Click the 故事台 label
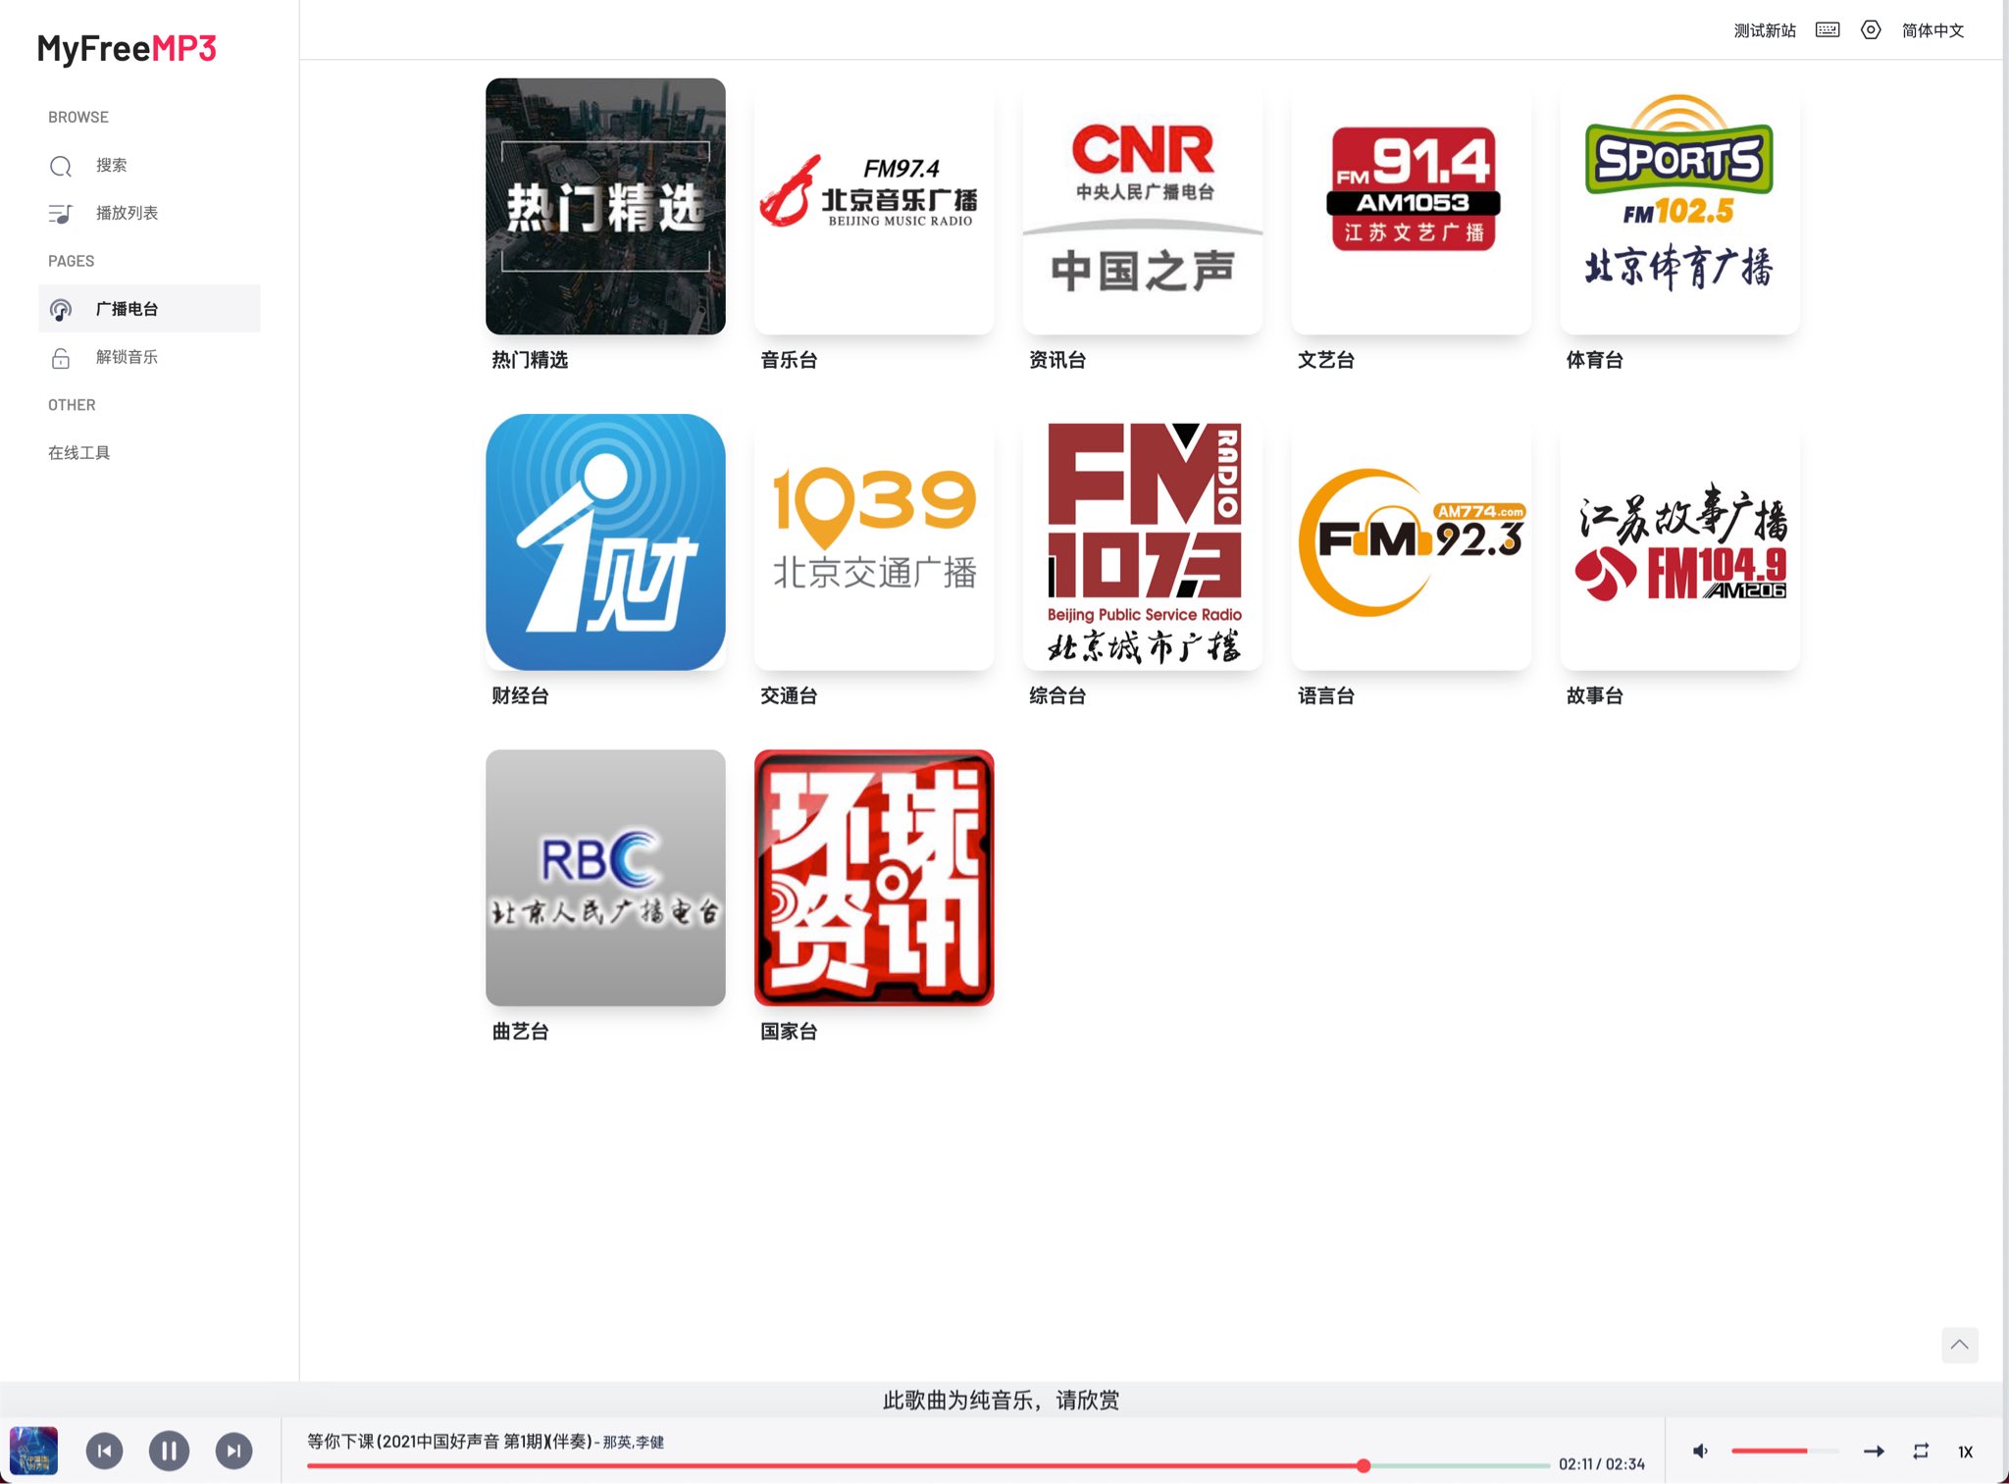The height and width of the screenshot is (1484, 2009). 1595,695
